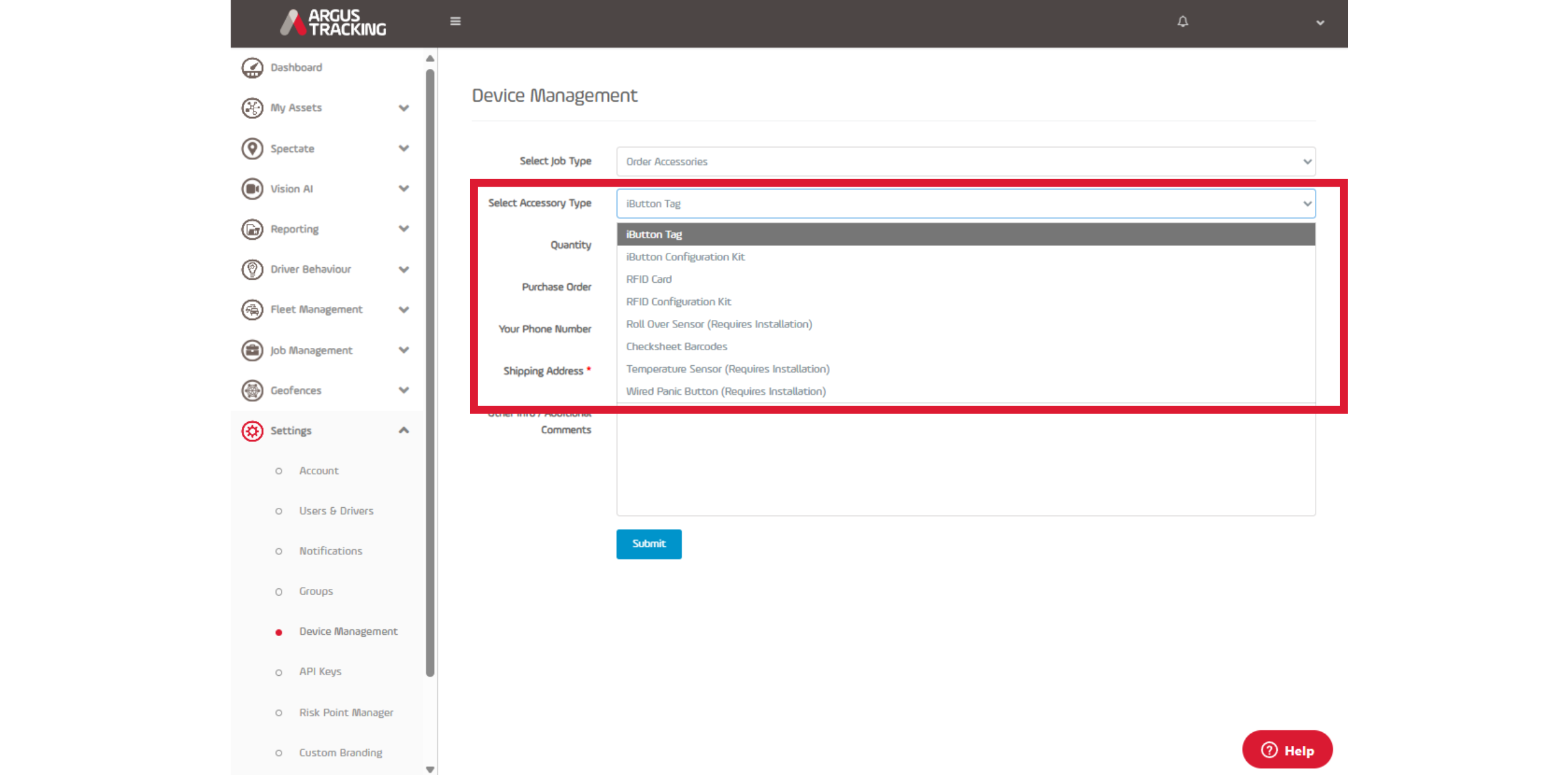1550x775 pixels.
Task: Open the red Help button
Action: tap(1287, 750)
